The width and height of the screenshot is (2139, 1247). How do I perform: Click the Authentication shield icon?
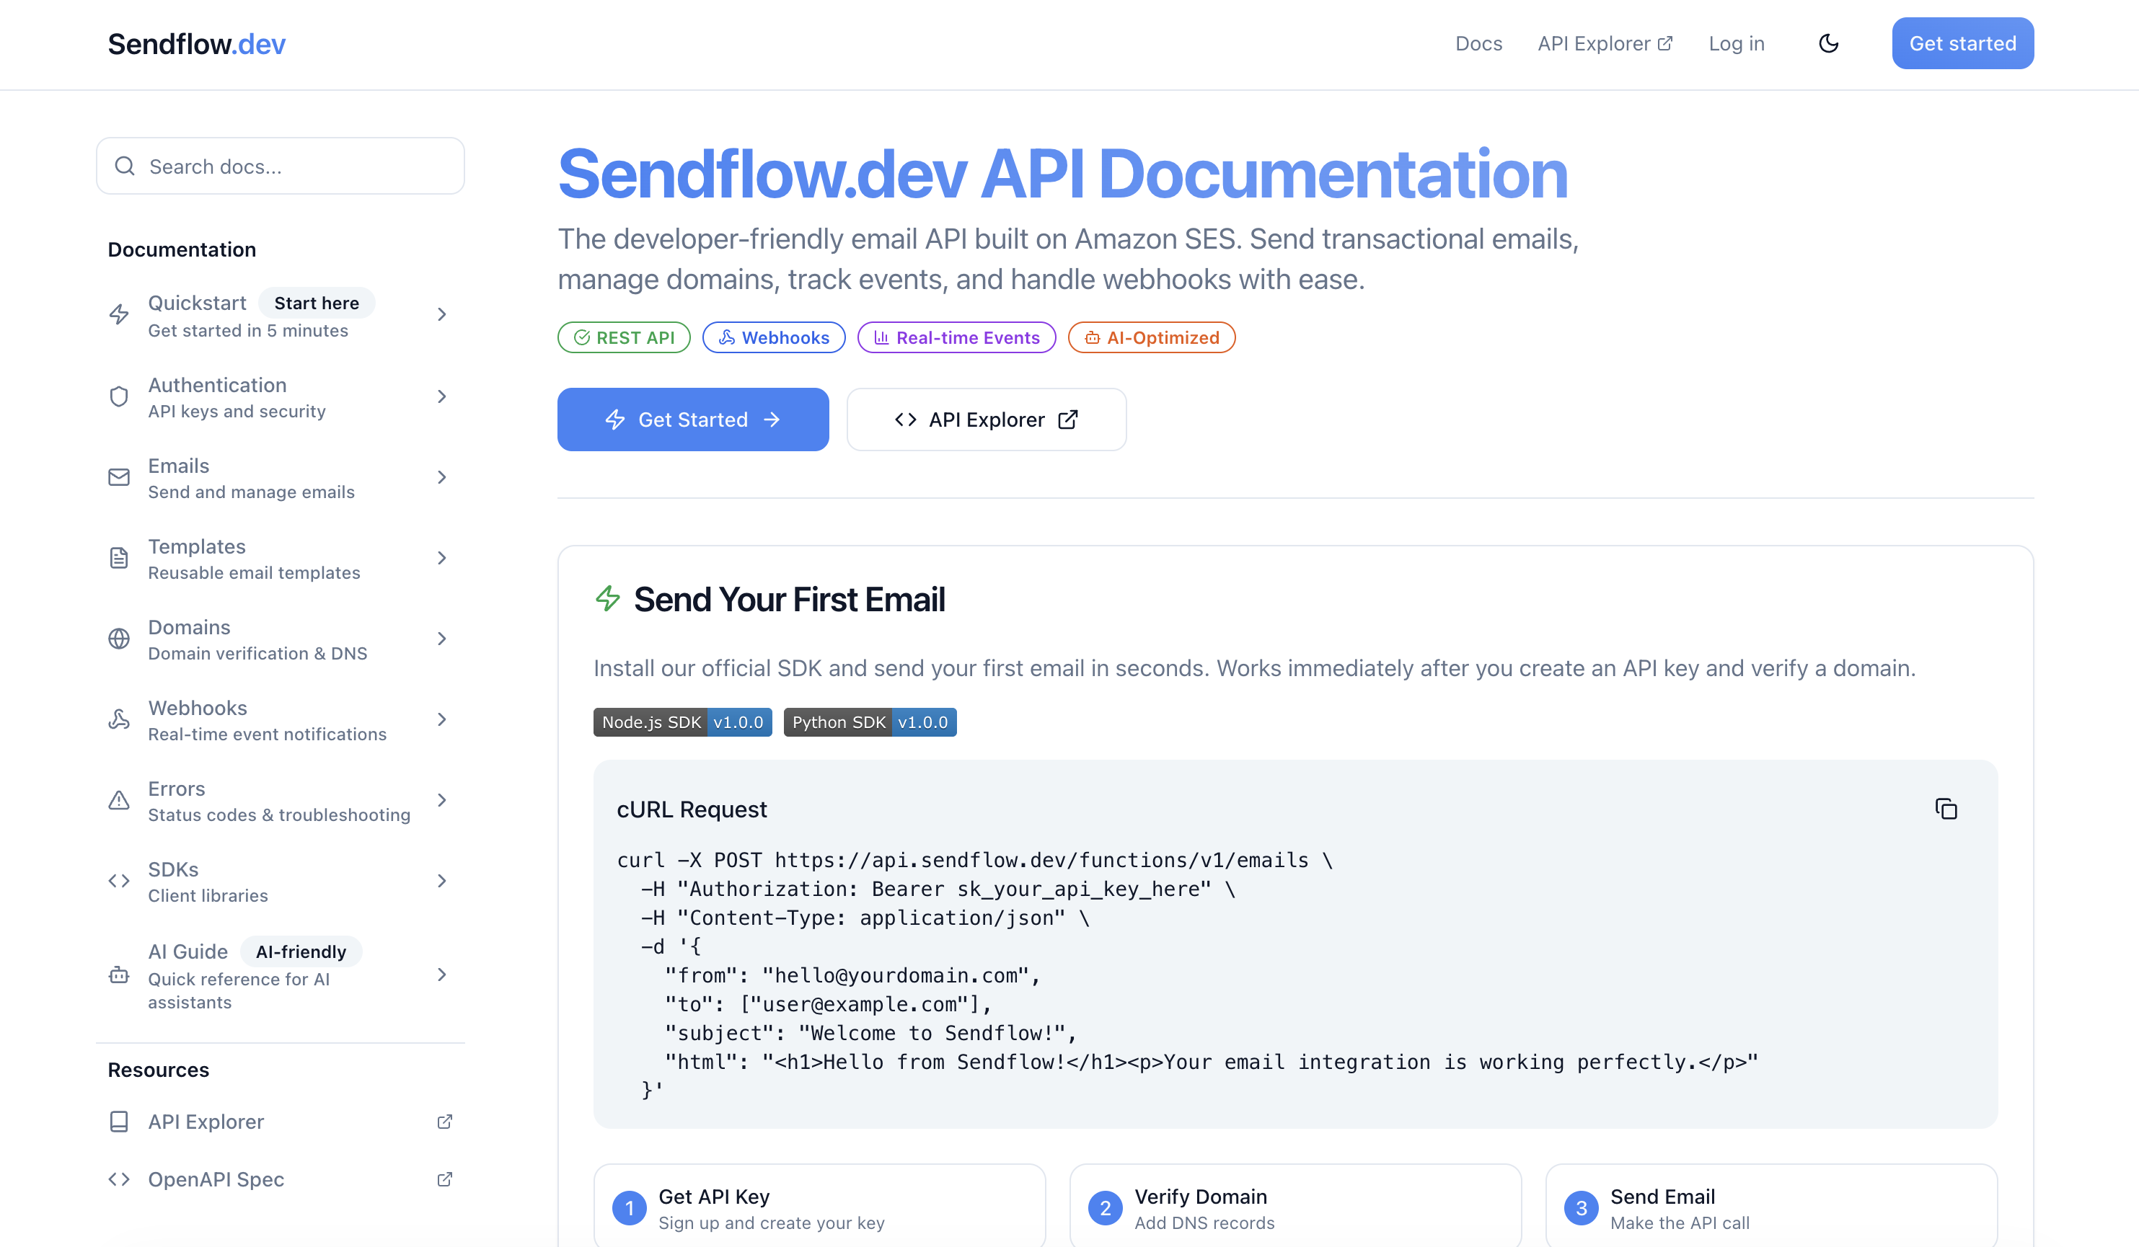pyautogui.click(x=119, y=396)
